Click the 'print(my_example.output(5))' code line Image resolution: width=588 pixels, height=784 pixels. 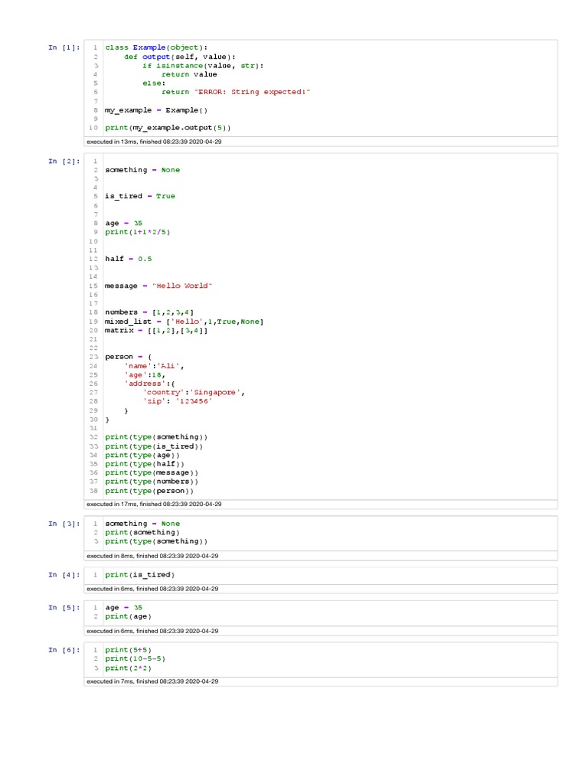pos(168,128)
